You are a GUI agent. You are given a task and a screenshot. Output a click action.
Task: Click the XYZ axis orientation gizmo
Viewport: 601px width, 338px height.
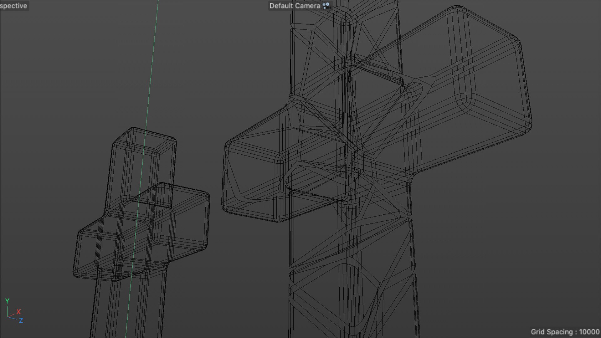[x=14, y=311]
